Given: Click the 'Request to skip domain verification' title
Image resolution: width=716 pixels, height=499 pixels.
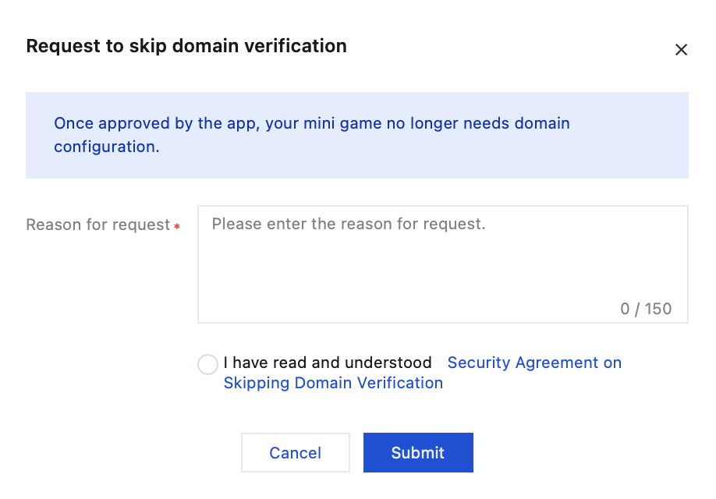Looking at the screenshot, I should click(x=186, y=46).
